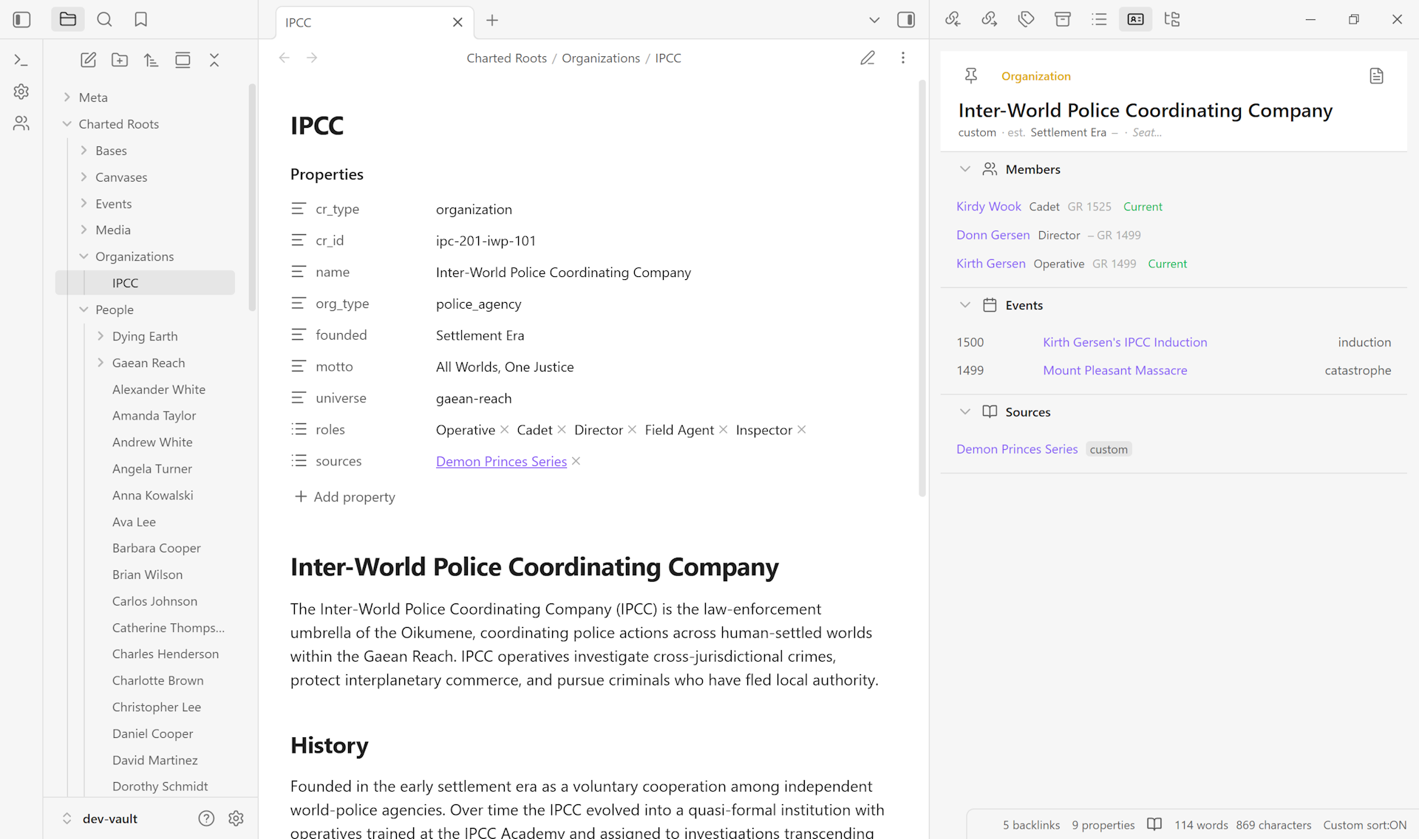Viewport: 1419px width, 839px height.
Task: Open a new tab
Action: (x=492, y=21)
